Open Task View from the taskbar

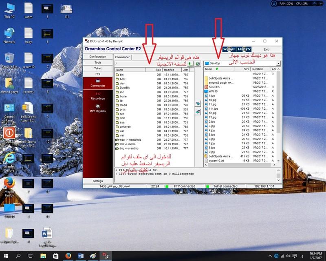pyautogui.click(x=31, y=256)
